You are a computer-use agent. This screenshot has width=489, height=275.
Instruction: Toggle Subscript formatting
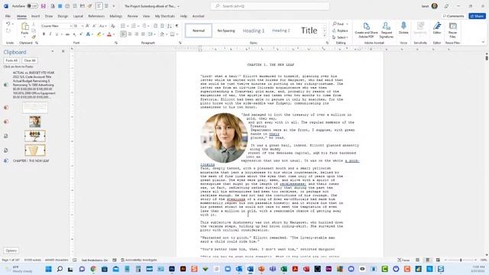coord(74,34)
